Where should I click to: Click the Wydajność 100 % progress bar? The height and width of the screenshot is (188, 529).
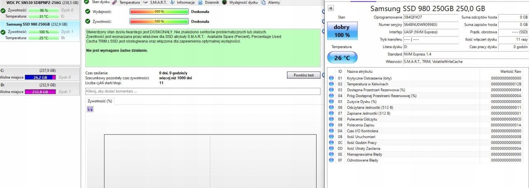159,11
